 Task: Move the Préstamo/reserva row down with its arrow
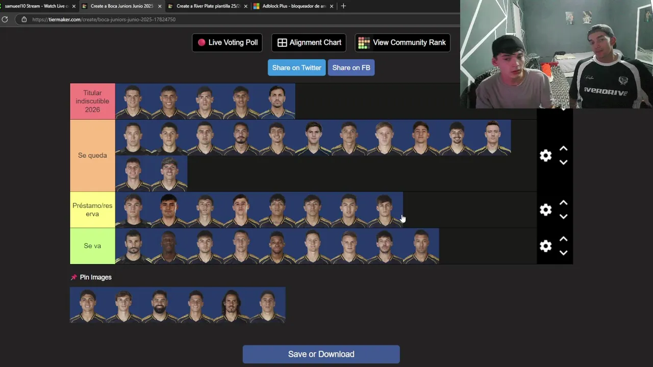[x=563, y=216]
